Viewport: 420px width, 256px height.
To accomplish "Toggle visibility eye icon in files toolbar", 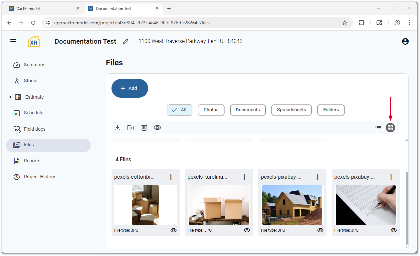I will (157, 128).
